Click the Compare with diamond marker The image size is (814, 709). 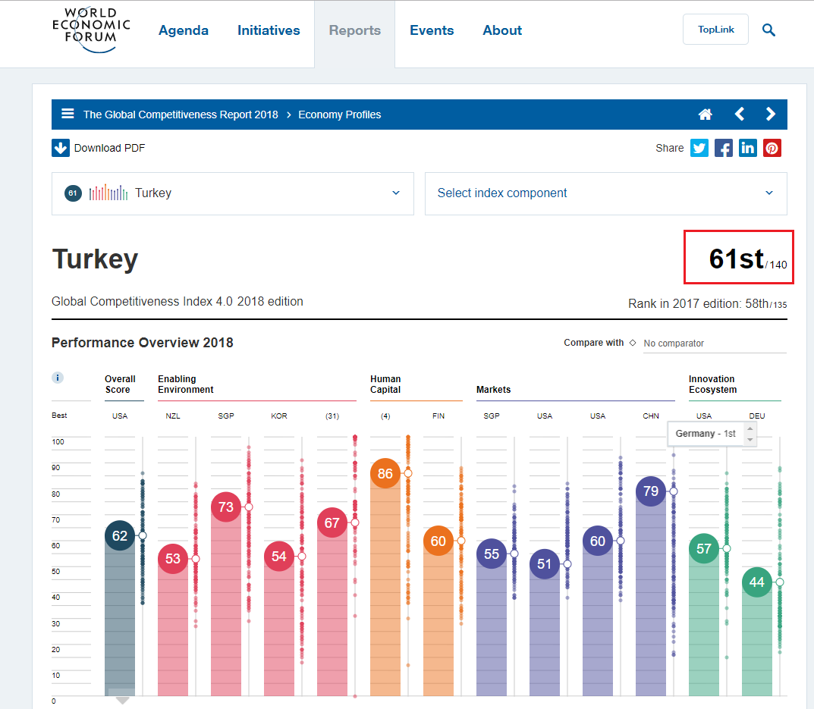pyautogui.click(x=633, y=343)
